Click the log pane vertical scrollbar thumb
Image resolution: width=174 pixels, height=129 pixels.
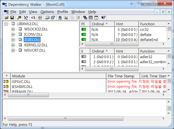pos(169,108)
